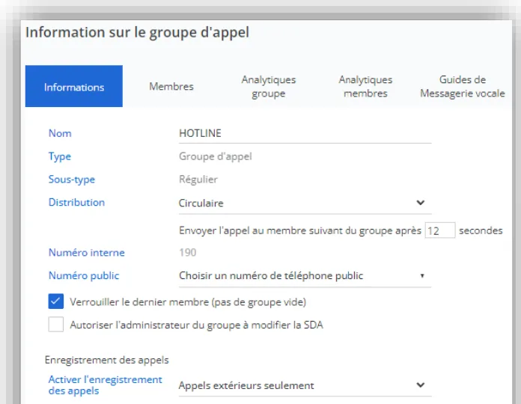The width and height of the screenshot is (521, 404).
Task: Click the Numéro interne label
Action: 86,252
